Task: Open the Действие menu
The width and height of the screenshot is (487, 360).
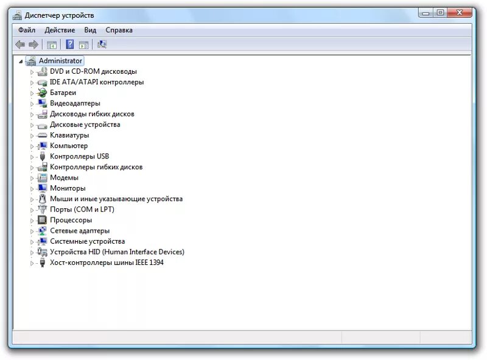Action: (60, 30)
